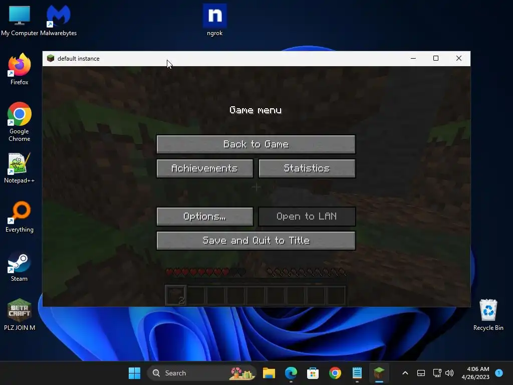Expand the hidden system tray icons
Viewport: 513px width, 385px height.
point(405,373)
